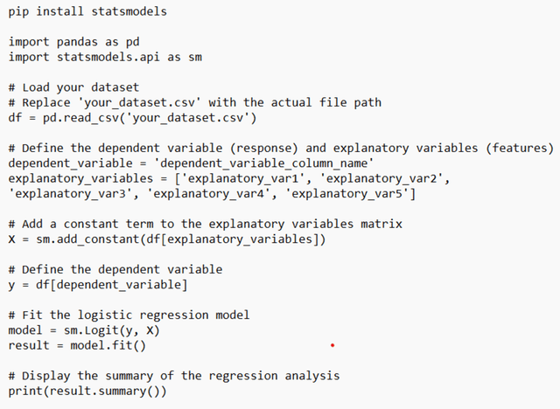This screenshot has width=560, height=409.
Task: Click the '# Add a constant term' comment
Action: tap(205, 224)
